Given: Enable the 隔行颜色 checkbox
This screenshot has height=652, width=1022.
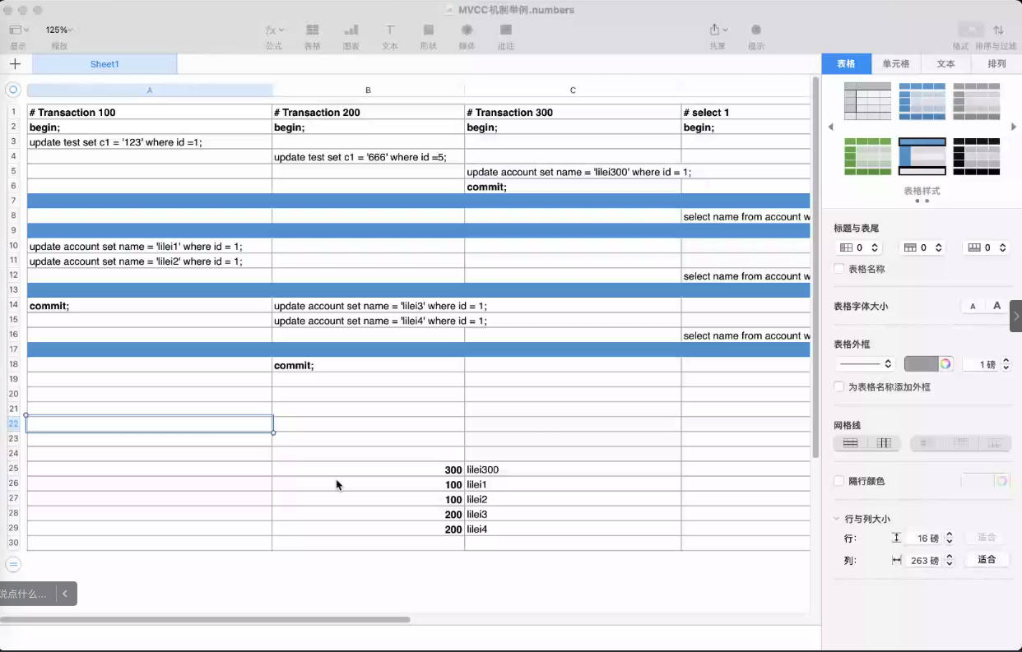Looking at the screenshot, I should 839,481.
